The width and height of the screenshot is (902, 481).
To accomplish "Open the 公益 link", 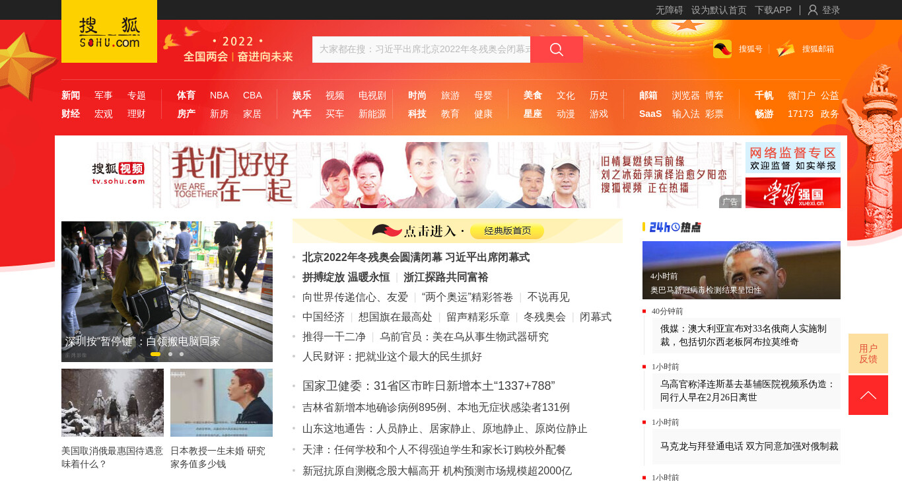I will [x=830, y=95].
